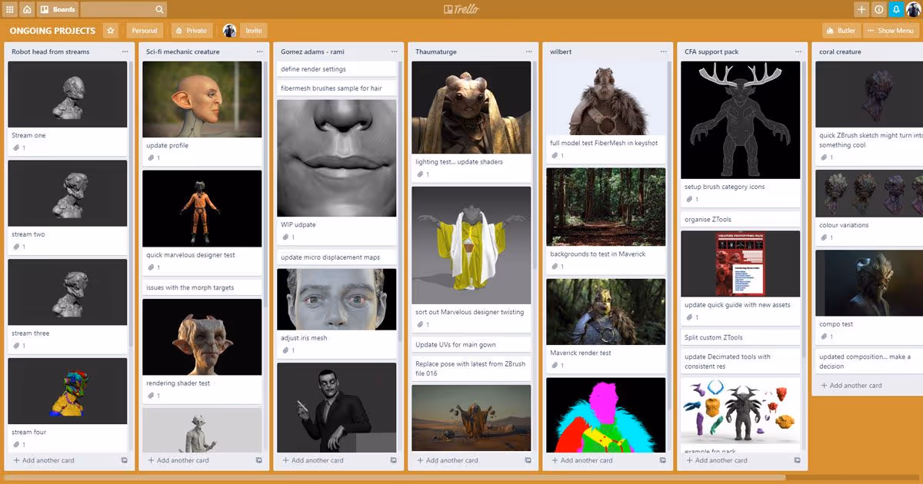Open card issues with the morph targets
This screenshot has width=923, height=484.
click(202, 287)
